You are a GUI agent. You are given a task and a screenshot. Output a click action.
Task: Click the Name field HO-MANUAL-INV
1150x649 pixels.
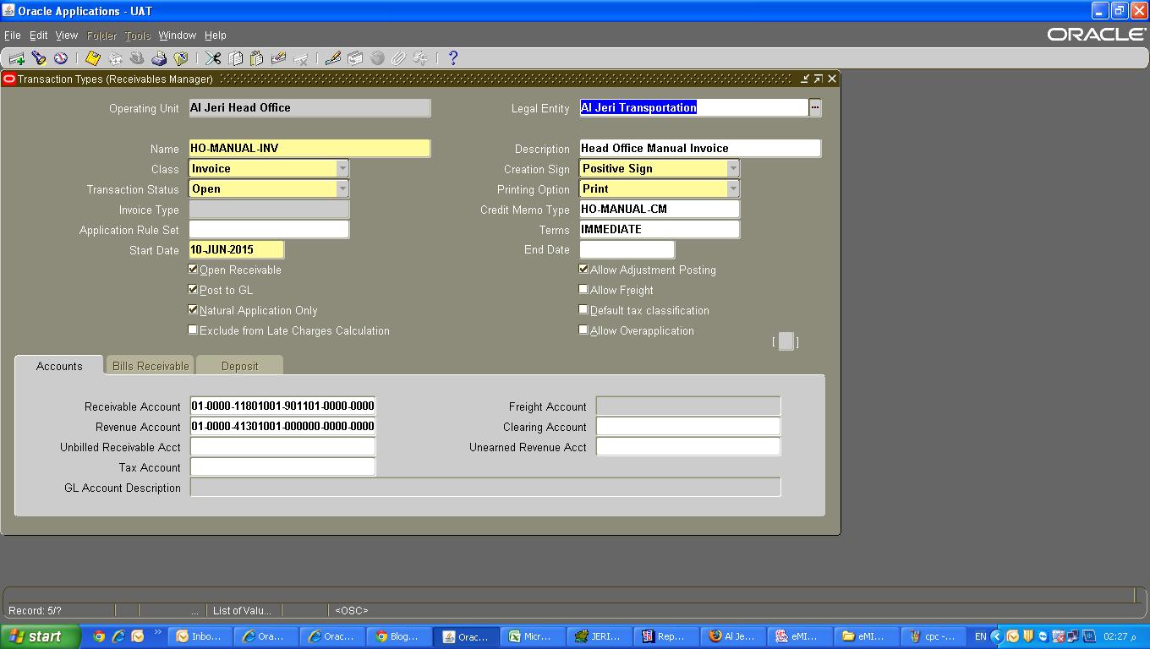[x=309, y=148]
